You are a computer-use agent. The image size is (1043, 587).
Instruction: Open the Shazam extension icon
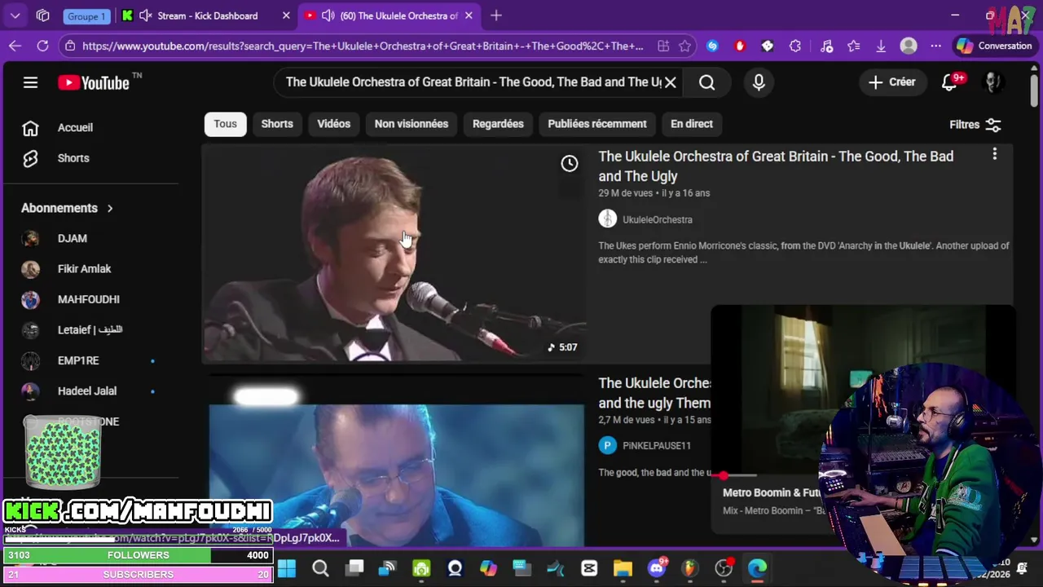click(713, 46)
